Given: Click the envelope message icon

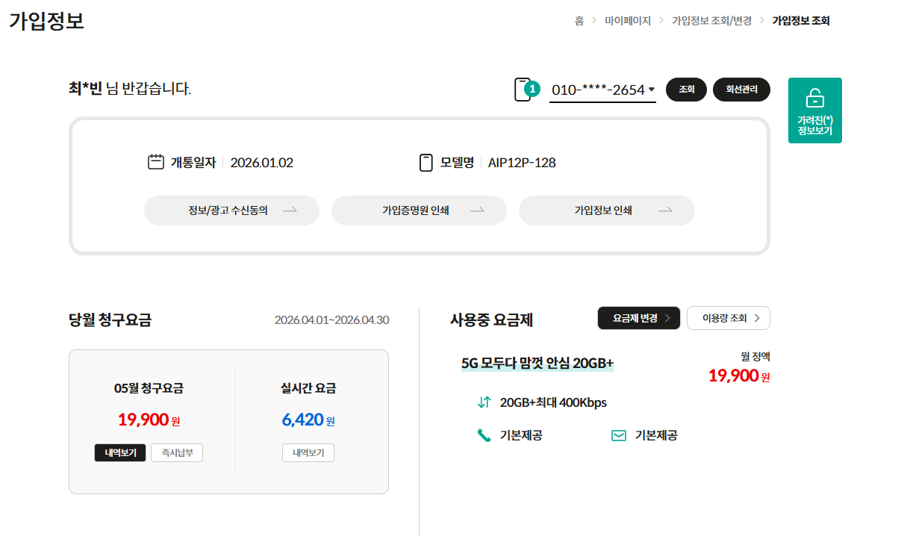Looking at the screenshot, I should pyautogui.click(x=619, y=435).
